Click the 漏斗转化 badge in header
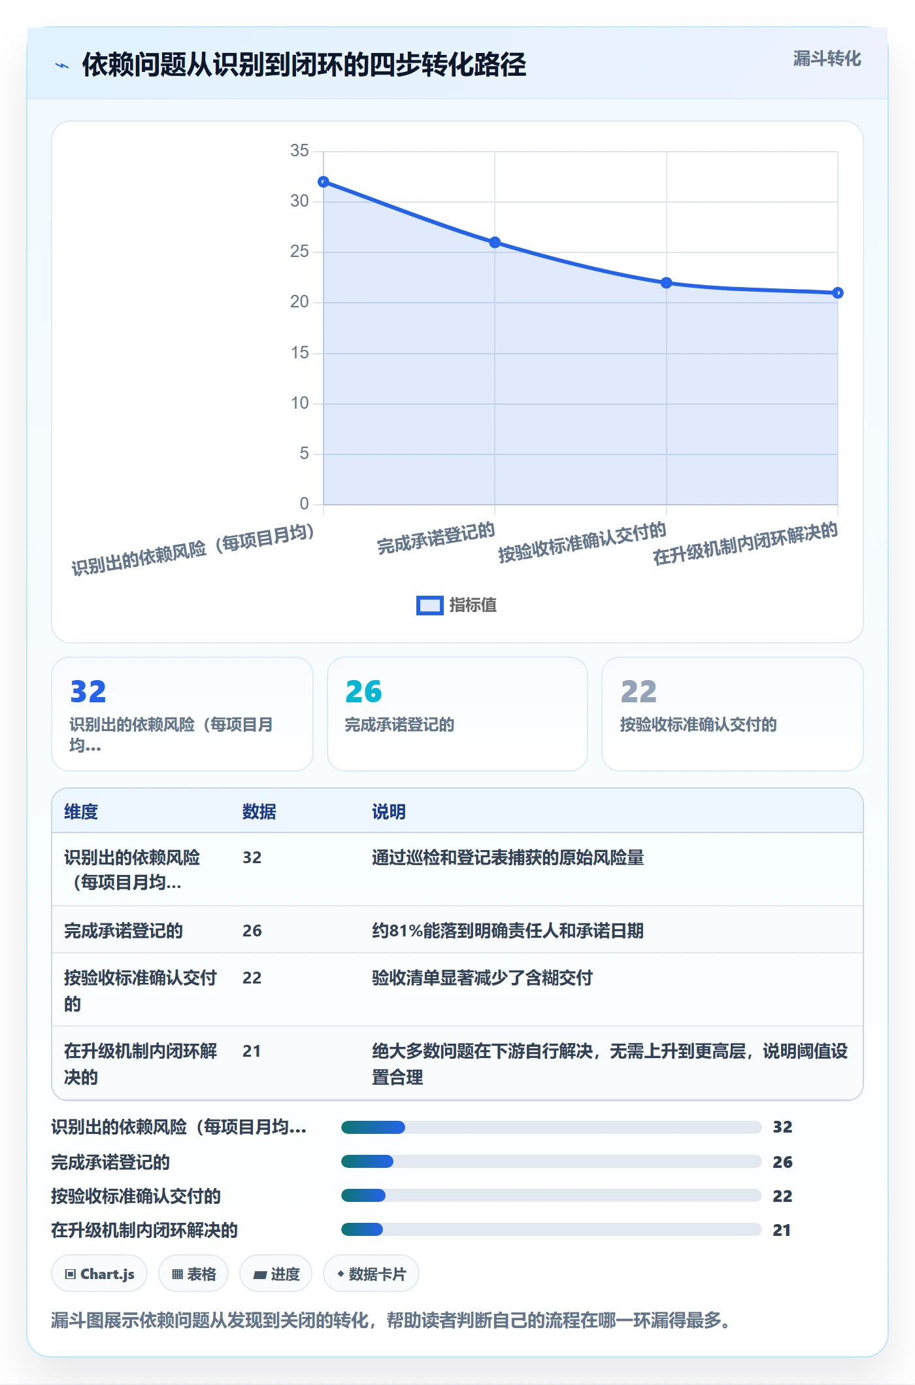Screen dimensions: 915x1385 click(x=827, y=59)
